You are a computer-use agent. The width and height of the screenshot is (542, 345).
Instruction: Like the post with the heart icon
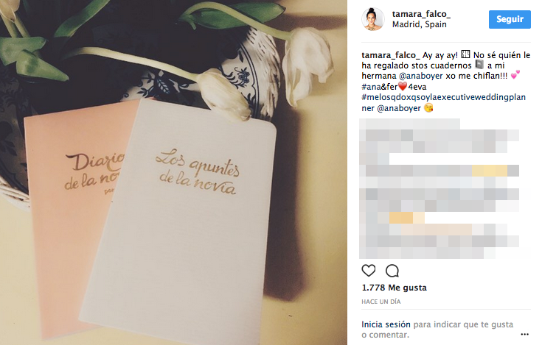pyautogui.click(x=369, y=271)
